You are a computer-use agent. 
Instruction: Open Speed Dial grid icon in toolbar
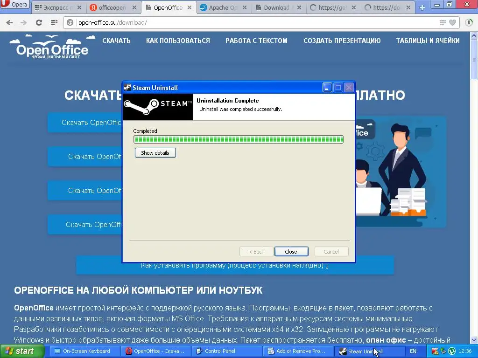click(x=54, y=22)
